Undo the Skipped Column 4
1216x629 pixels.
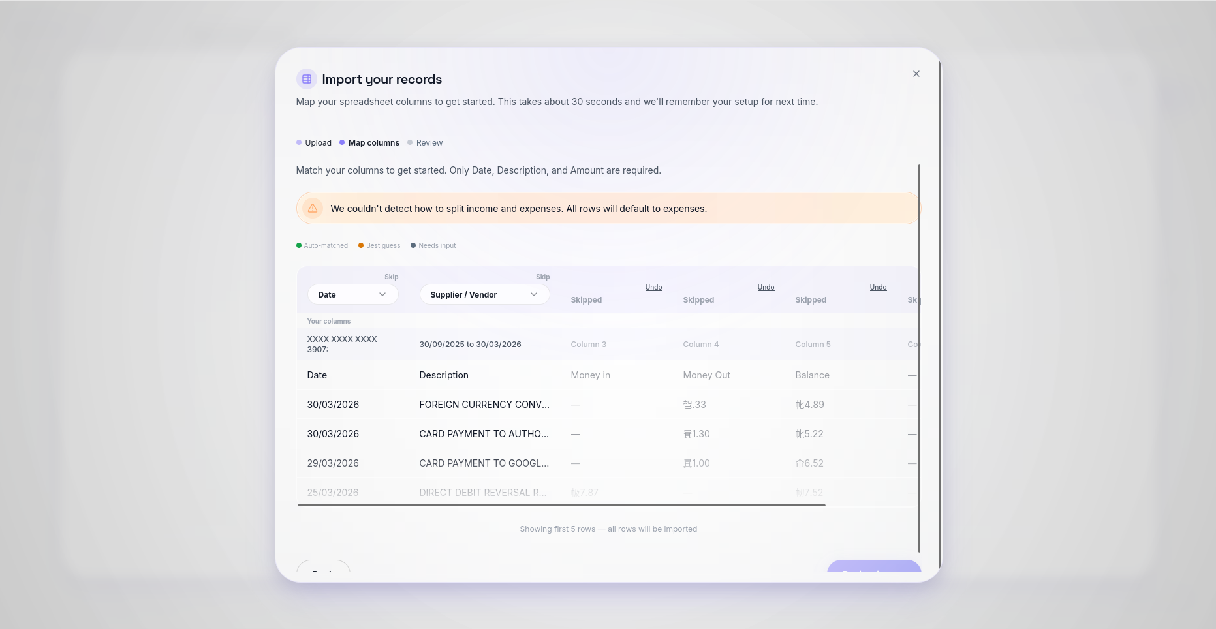pyautogui.click(x=766, y=287)
